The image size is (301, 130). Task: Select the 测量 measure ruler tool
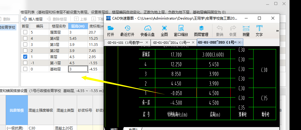[x=246, y=31]
